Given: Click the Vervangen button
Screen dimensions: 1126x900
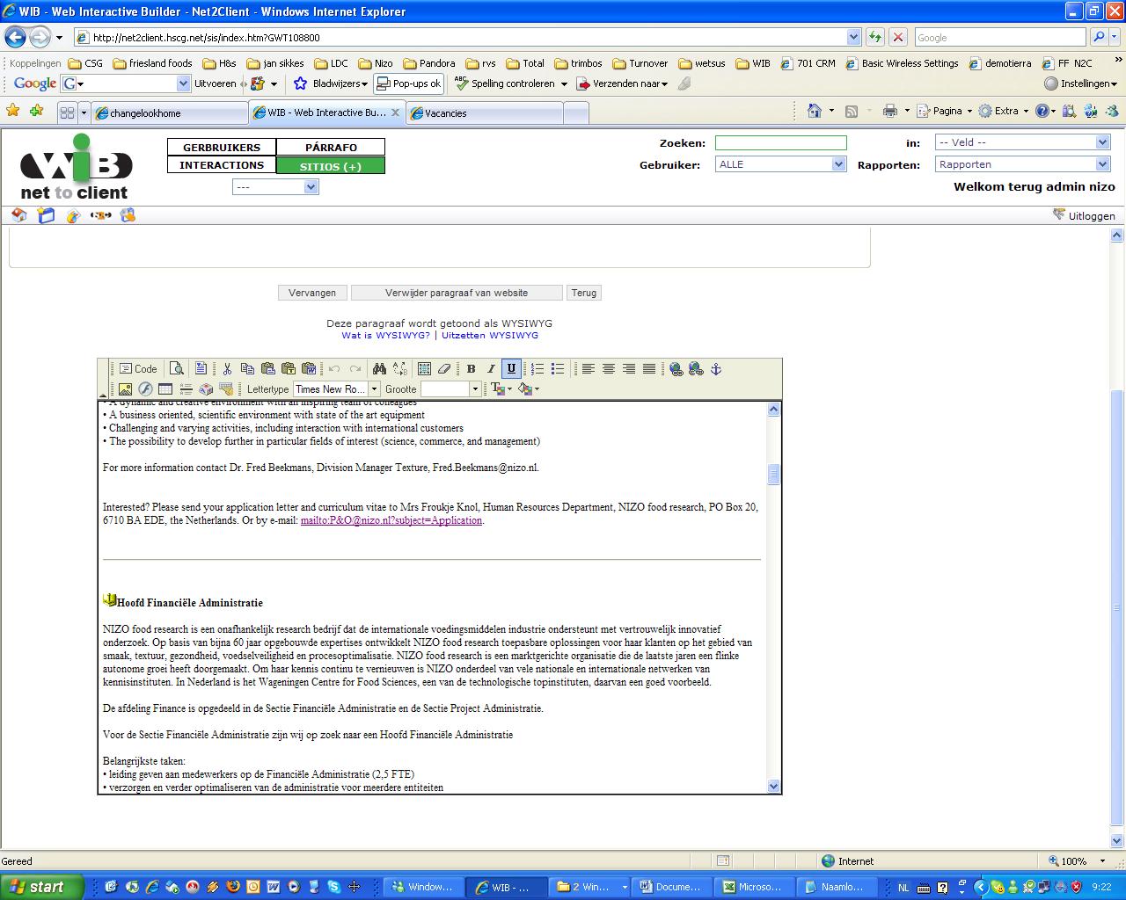Looking at the screenshot, I should (x=312, y=293).
